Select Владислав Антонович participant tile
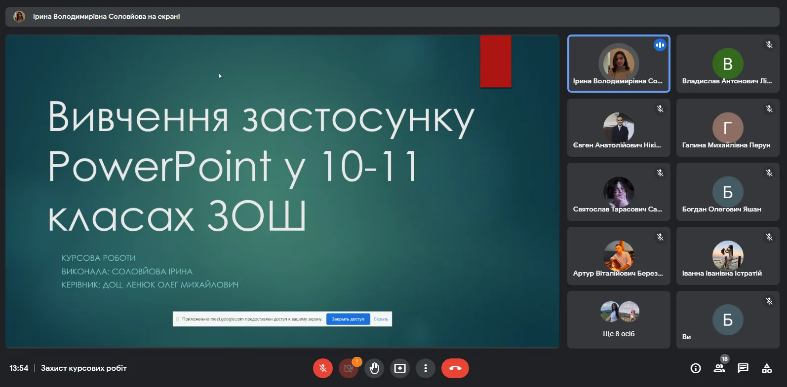Image resolution: width=787 pixels, height=387 pixels. [x=728, y=64]
